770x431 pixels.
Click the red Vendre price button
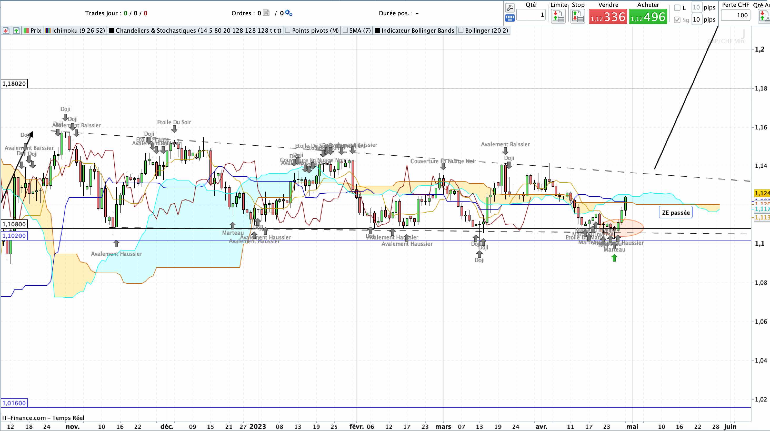click(x=608, y=17)
